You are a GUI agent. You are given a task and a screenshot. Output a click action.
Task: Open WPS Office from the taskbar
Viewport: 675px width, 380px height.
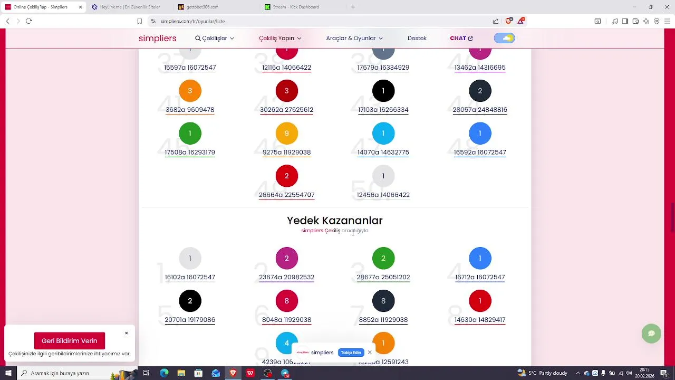tap(250, 373)
